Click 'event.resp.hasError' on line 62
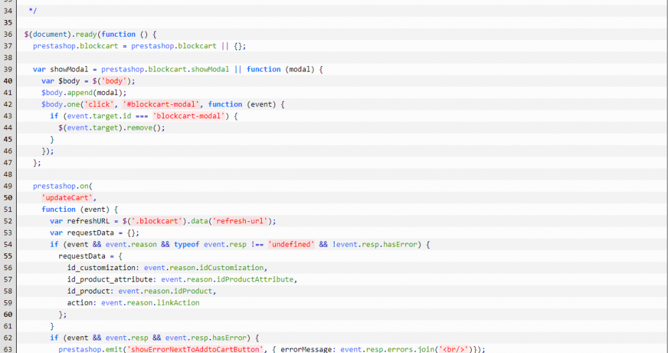668x353 pixels. point(206,338)
